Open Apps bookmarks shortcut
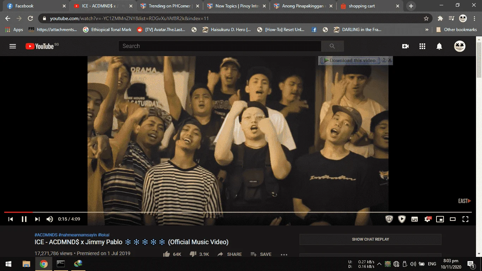The image size is (482, 271). (x=14, y=30)
